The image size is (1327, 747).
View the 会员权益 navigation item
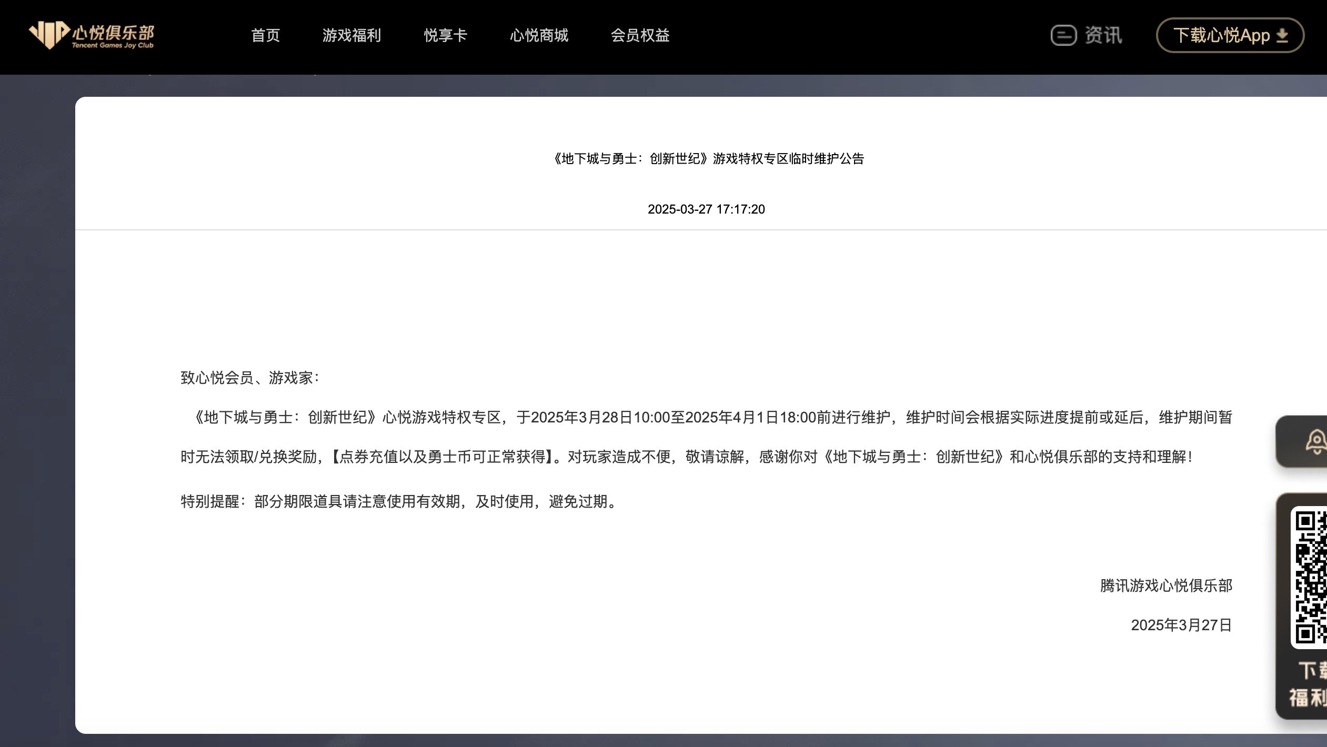click(640, 35)
